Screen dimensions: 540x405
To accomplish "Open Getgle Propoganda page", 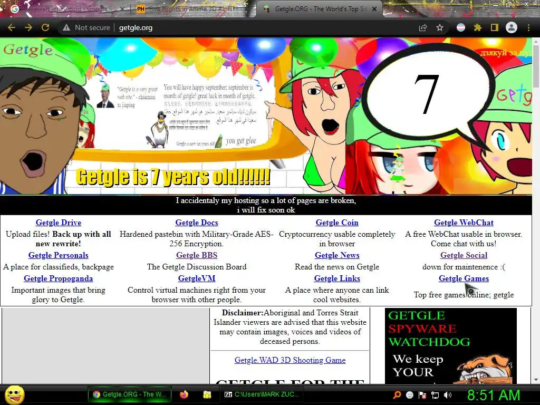I will pyautogui.click(x=59, y=278).
